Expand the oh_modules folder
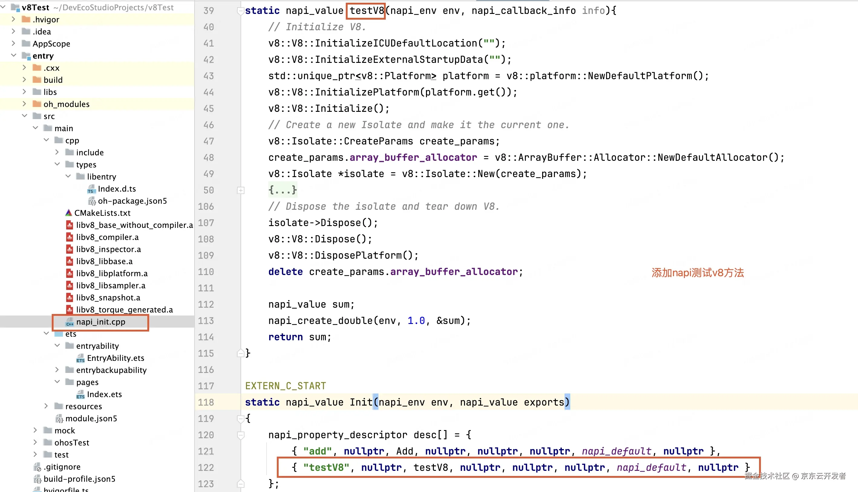 click(24, 104)
